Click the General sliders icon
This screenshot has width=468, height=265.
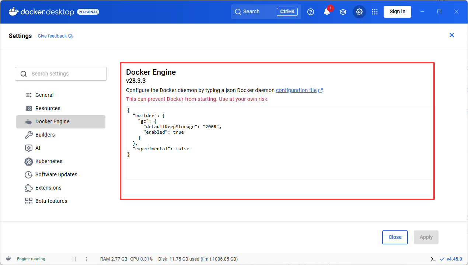coord(29,95)
